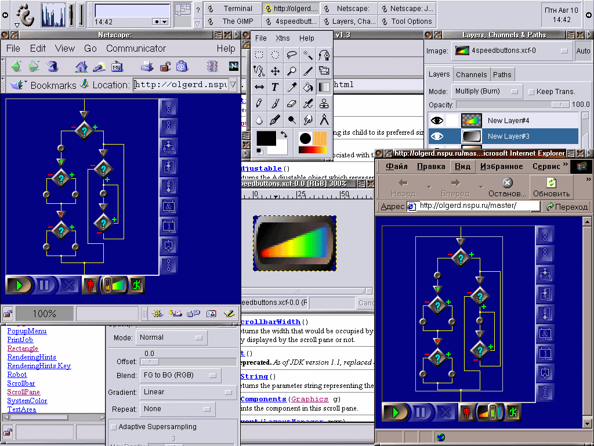Open the Gradient dropdown set to Linear

[189, 392]
